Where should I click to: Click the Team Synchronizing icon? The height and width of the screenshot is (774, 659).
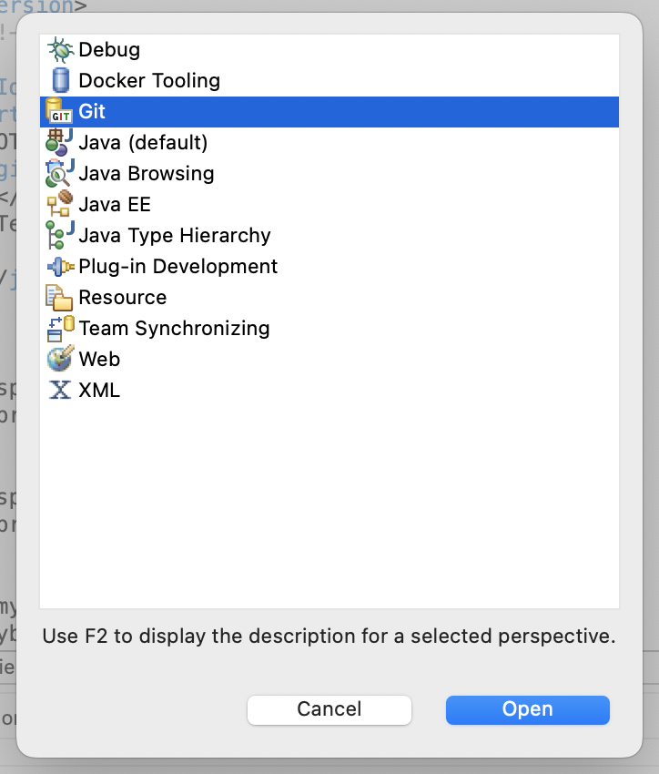tap(60, 329)
